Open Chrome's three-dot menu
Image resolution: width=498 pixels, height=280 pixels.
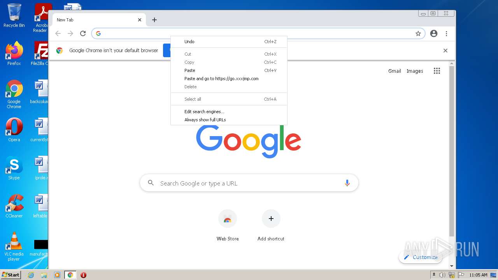point(446,33)
